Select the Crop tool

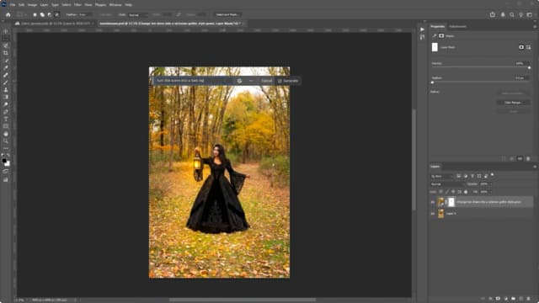[6, 53]
